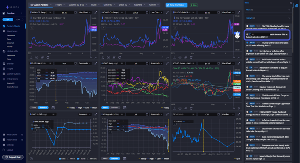This screenshot has height=163, width=300.
Task: Click the eraser icon under HO/WTI chart
Action: (114, 57)
